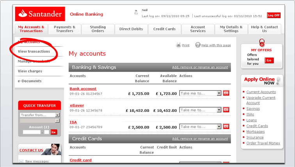Open the ISAs link

tap(250, 115)
